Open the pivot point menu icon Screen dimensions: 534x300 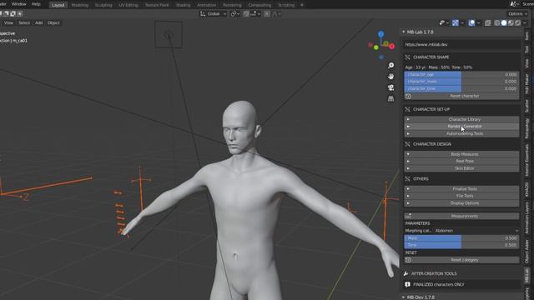coord(235,14)
